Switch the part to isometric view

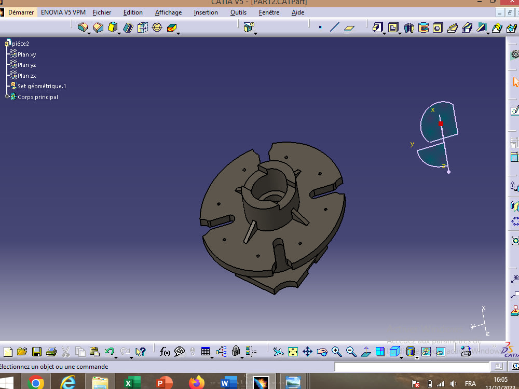pyautogui.click(x=395, y=352)
